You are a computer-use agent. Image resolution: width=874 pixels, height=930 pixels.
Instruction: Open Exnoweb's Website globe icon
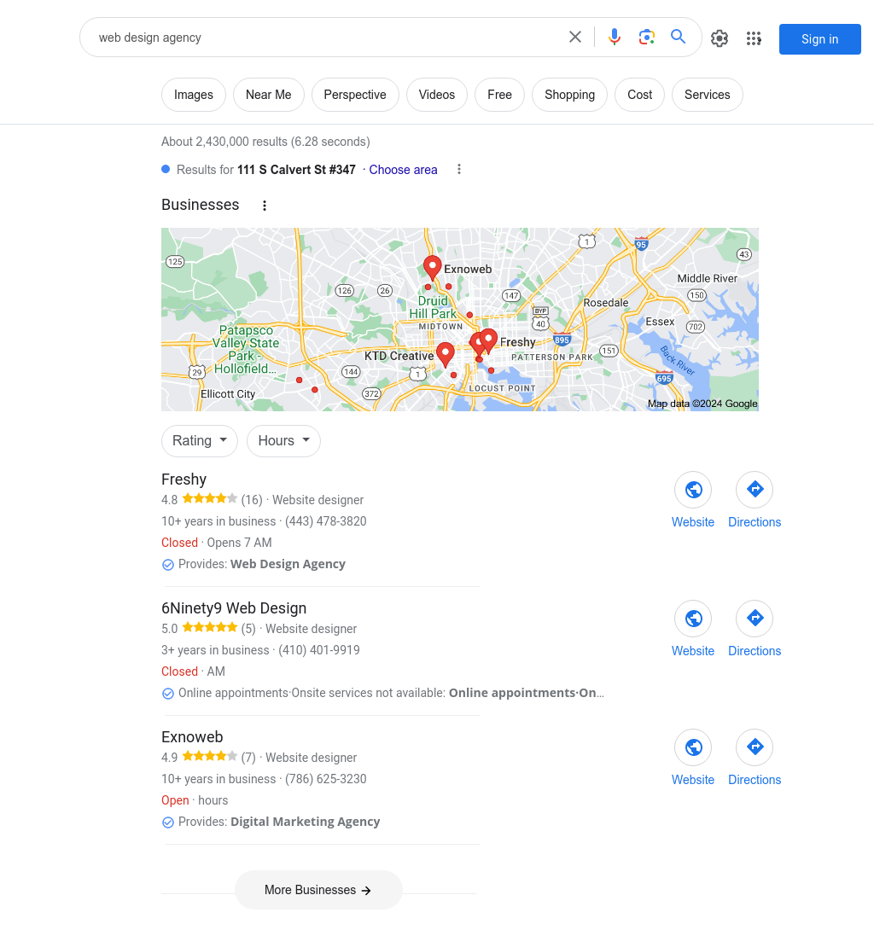pyautogui.click(x=693, y=747)
